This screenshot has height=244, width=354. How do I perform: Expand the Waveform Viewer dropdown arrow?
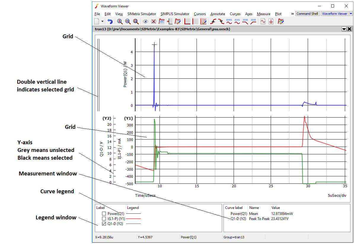pyautogui.click(x=351, y=14)
